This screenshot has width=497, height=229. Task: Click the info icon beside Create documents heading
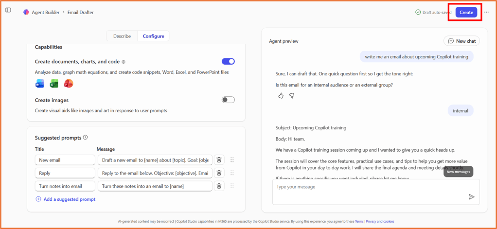pos(124,62)
